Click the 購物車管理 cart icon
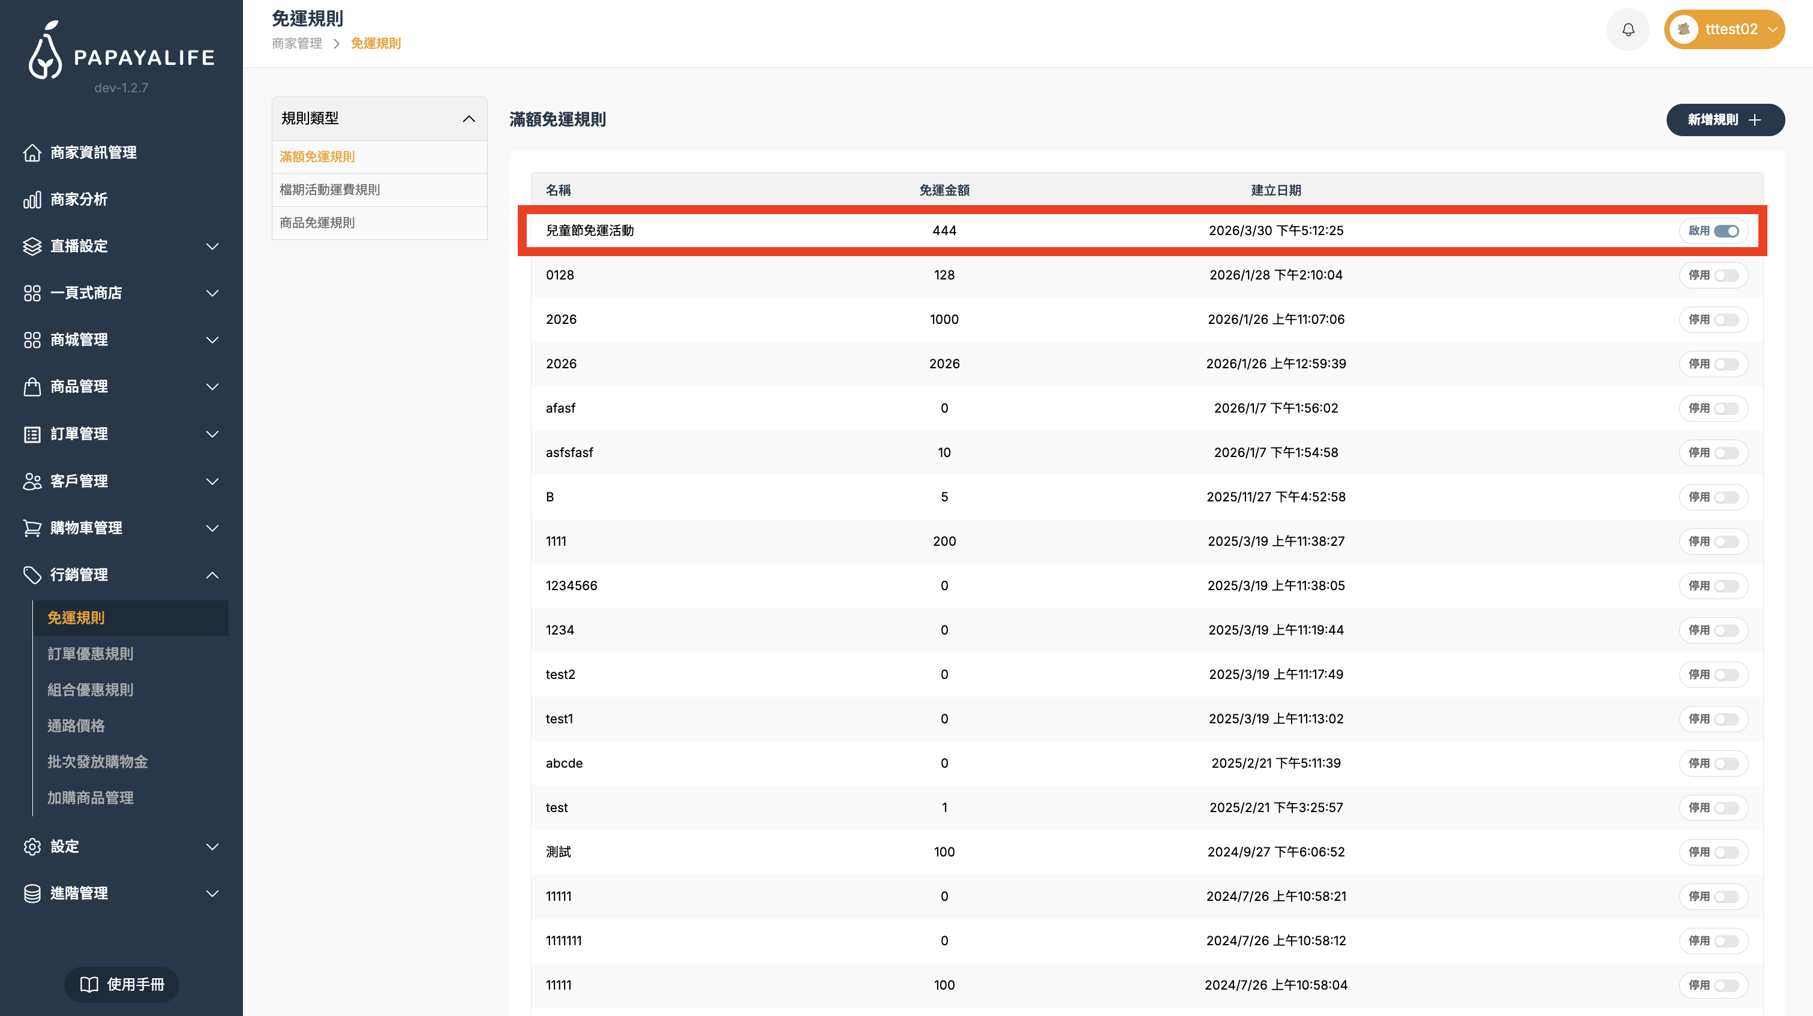This screenshot has height=1016, width=1813. (x=32, y=528)
